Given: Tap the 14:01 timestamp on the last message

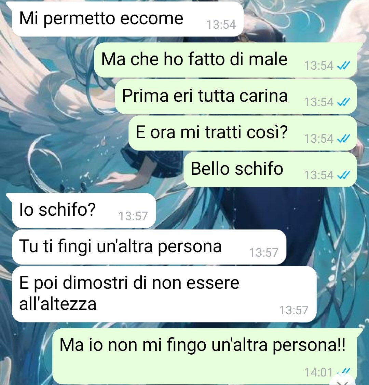Looking at the screenshot, I should coord(318,372).
